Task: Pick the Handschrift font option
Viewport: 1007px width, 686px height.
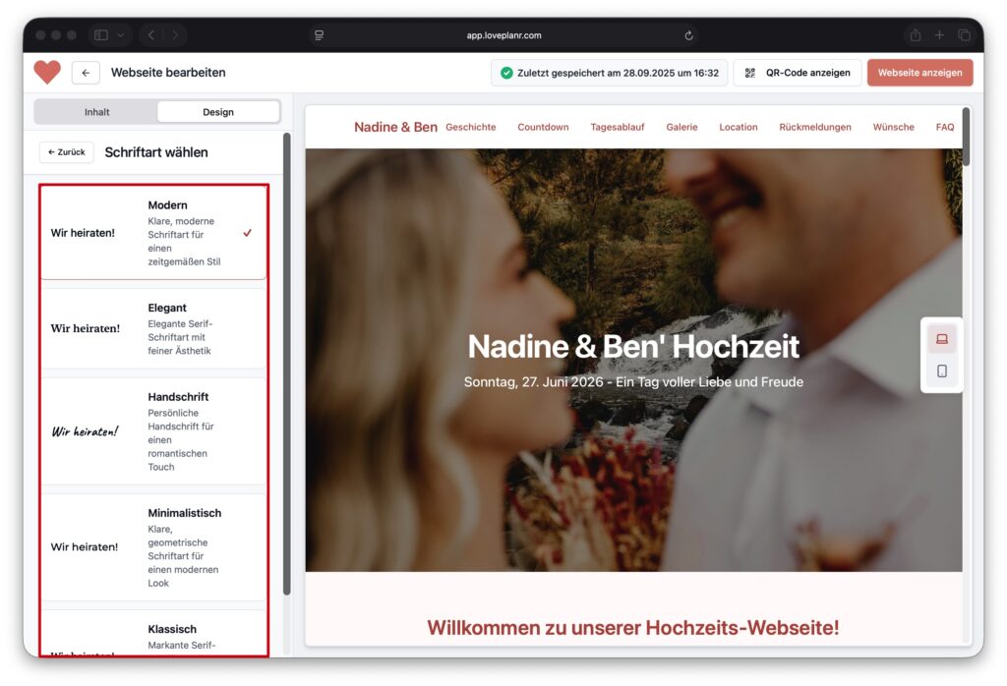Action: click(153, 431)
